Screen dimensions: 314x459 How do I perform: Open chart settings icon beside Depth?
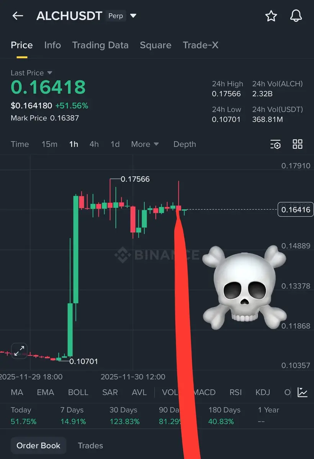click(x=275, y=144)
